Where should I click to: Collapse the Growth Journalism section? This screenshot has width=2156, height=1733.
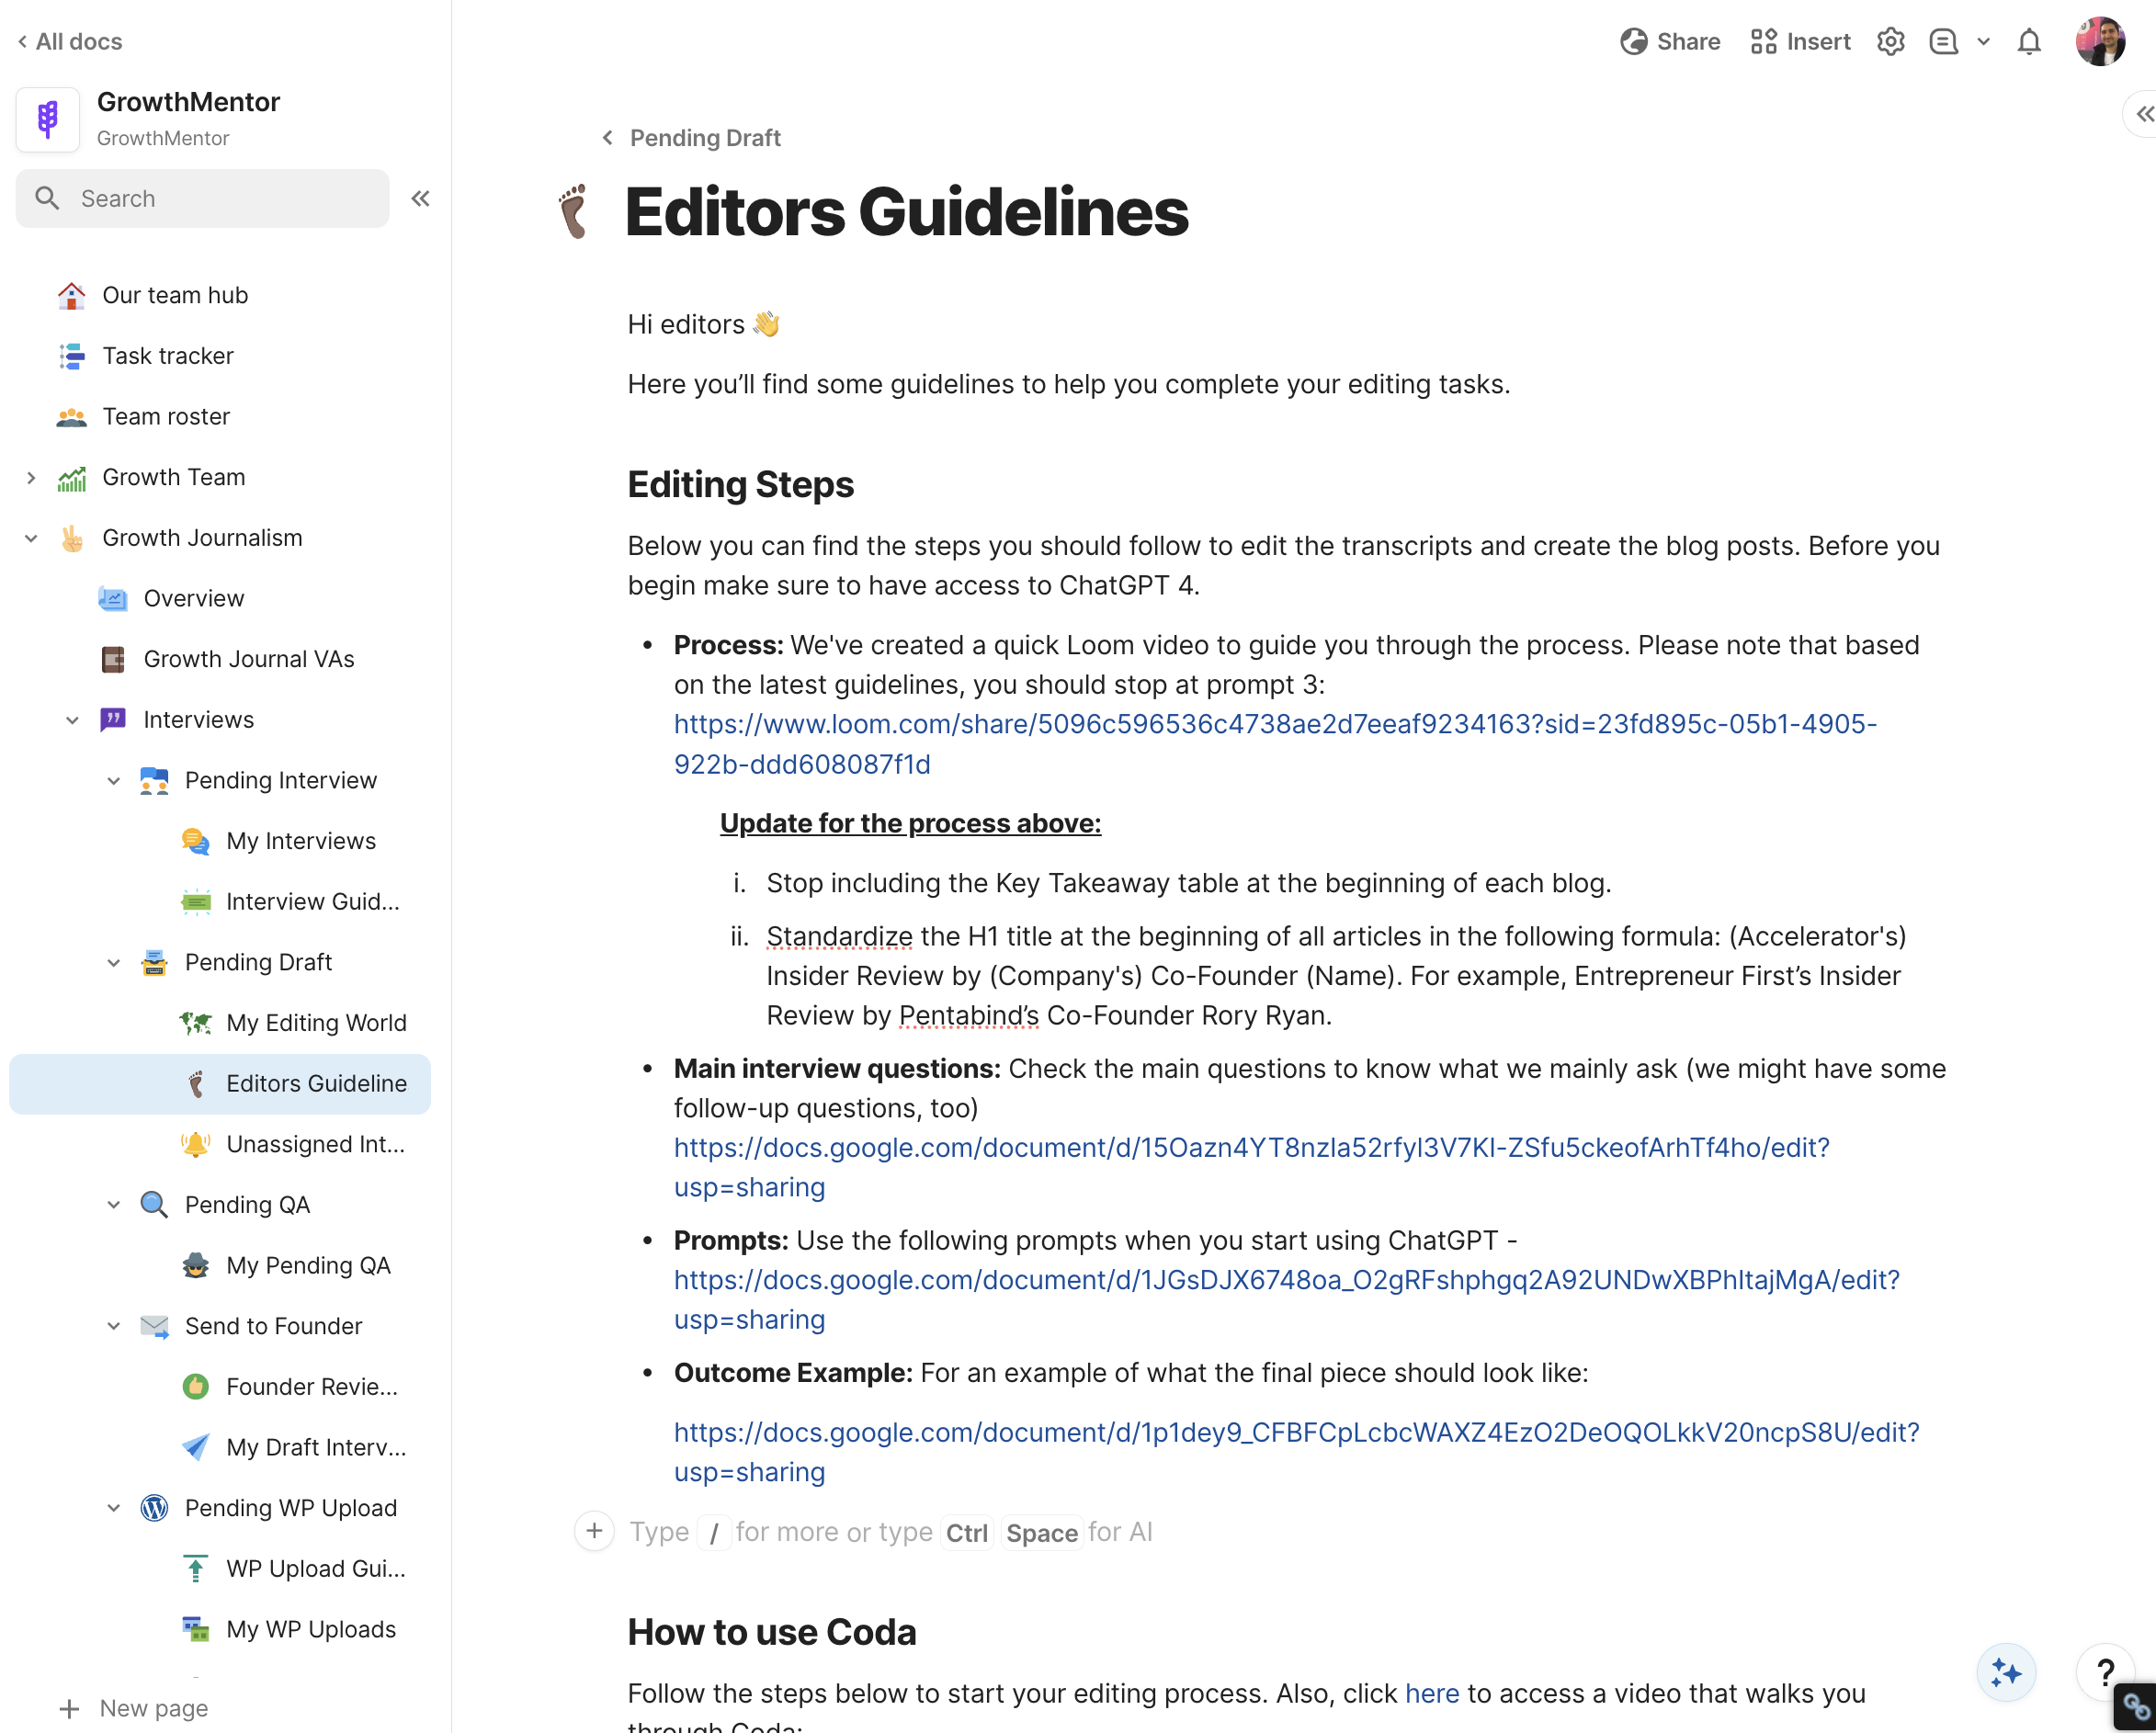[31, 538]
